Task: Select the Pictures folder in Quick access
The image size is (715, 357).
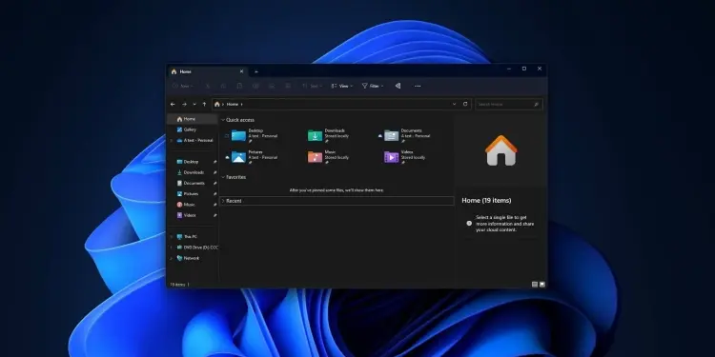Action: click(x=255, y=157)
